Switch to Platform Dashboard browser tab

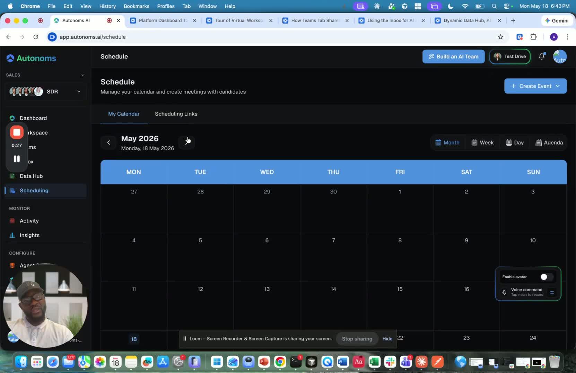tap(162, 20)
